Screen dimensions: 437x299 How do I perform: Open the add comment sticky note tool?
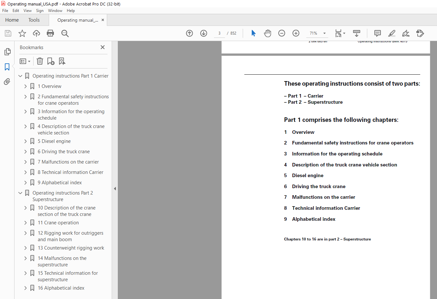pos(378,33)
